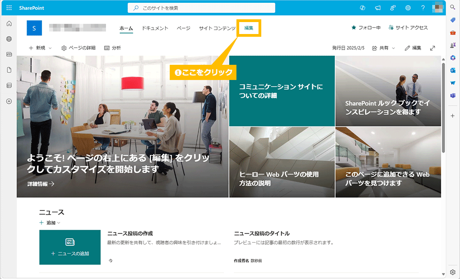Open the megaphone announcements icon
460x279 pixels.
click(378, 8)
